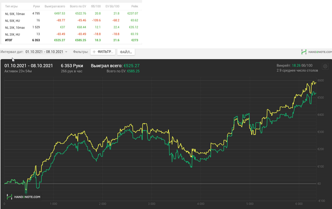This screenshot has width=332, height=209.
Task: Click the plus icon in the ФИЛЬТР button
Action: click(94, 52)
